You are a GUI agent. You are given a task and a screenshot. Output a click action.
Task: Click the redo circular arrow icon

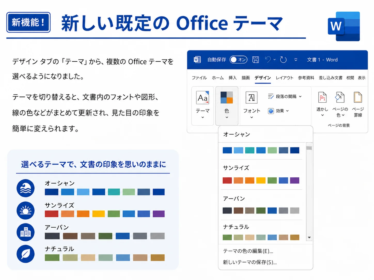(x=283, y=60)
